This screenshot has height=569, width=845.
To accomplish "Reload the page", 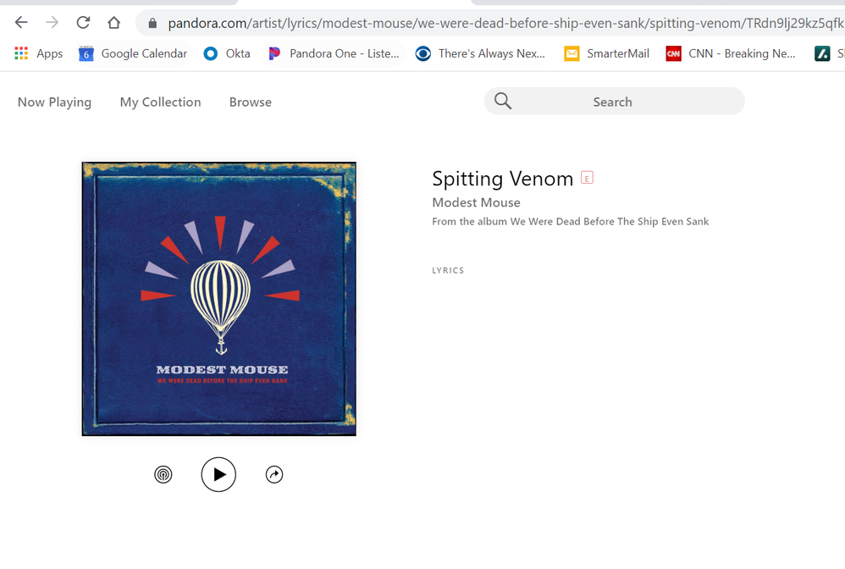I will (x=83, y=23).
